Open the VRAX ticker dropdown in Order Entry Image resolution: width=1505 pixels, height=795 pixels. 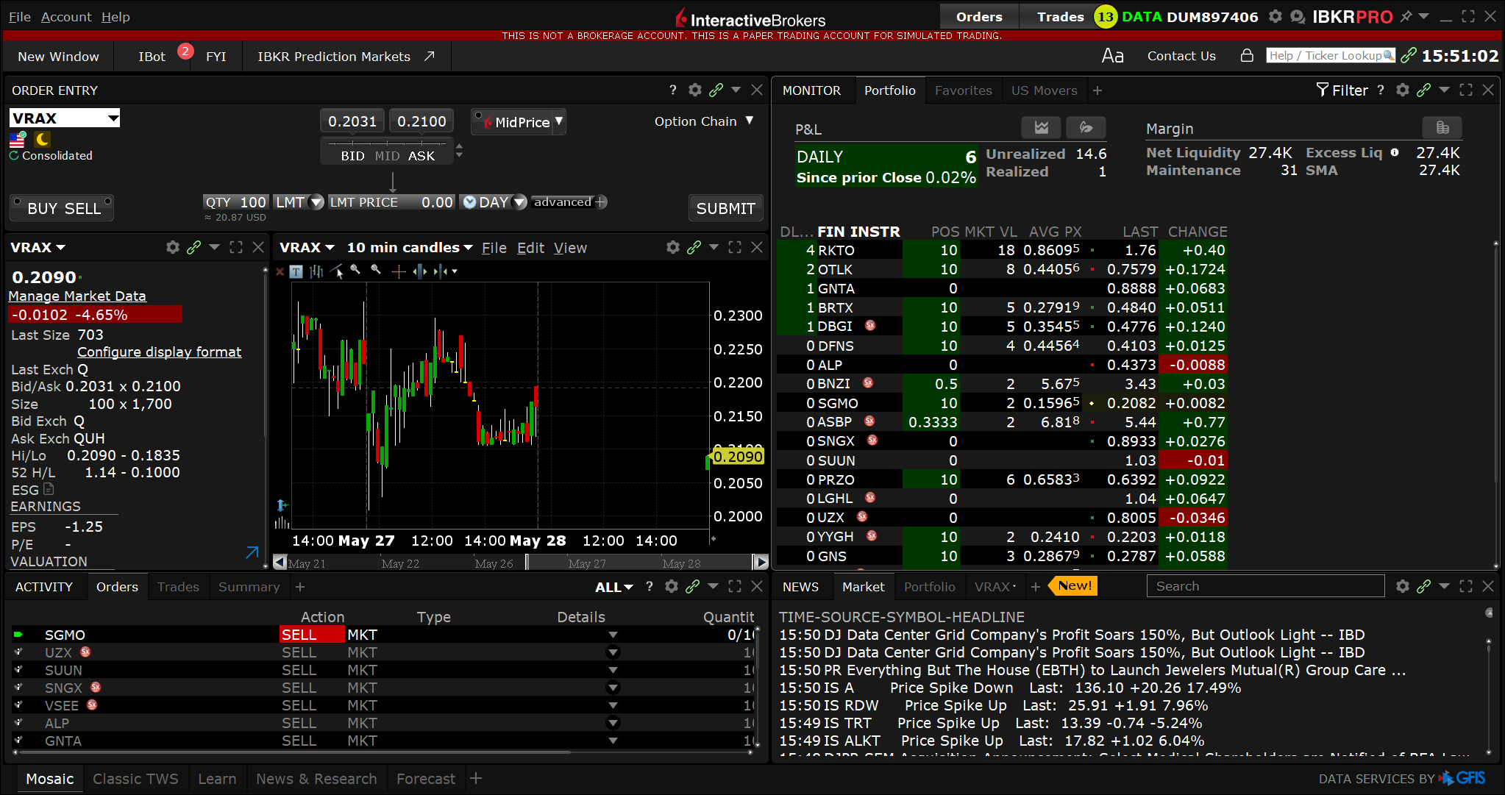pos(113,118)
